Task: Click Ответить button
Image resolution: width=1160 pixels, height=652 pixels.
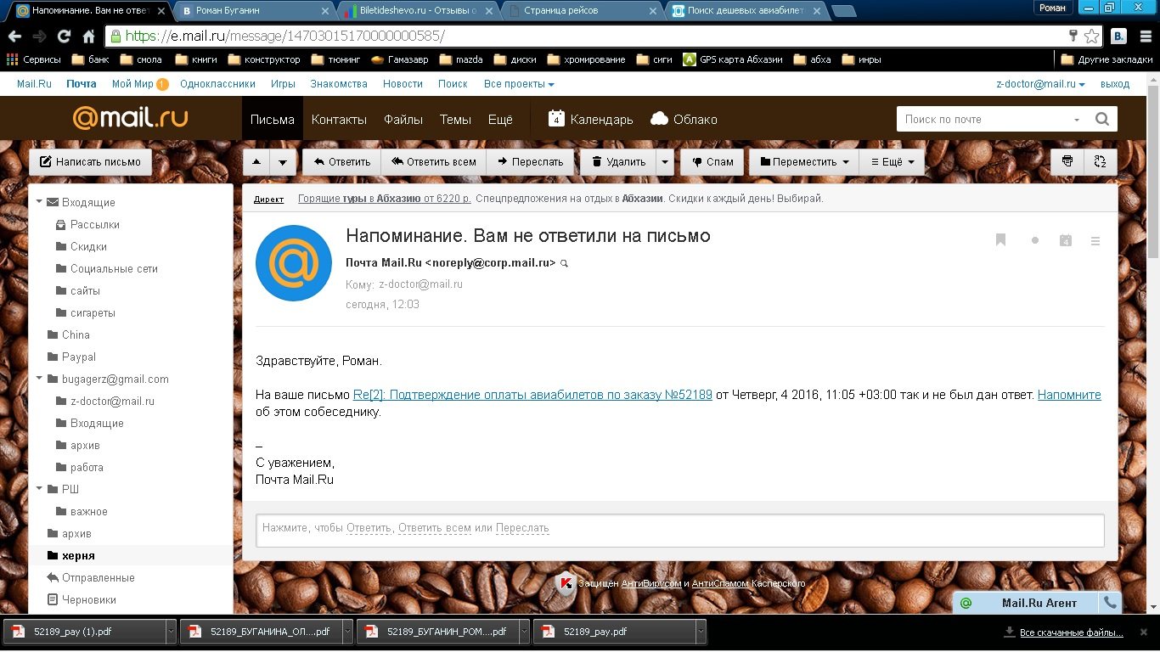Action: pyautogui.click(x=342, y=161)
